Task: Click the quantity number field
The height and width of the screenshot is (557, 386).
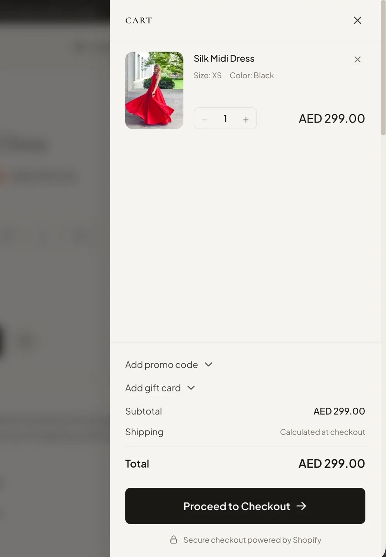Action: pyautogui.click(x=225, y=119)
